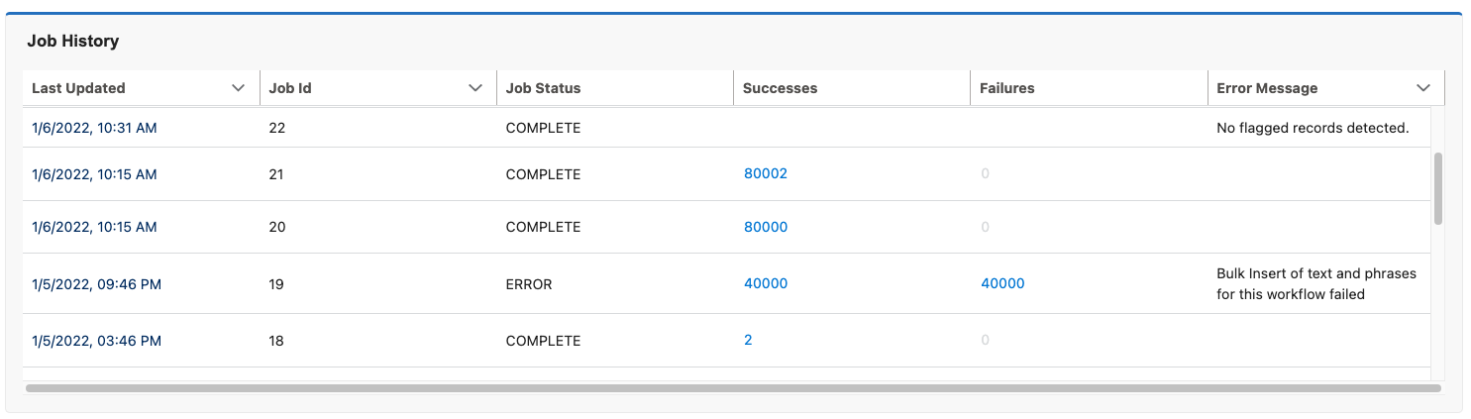Open the 1/6/2022, 10:31 AM job link
Screen dimensions: 1471x419
pyautogui.click(x=94, y=128)
